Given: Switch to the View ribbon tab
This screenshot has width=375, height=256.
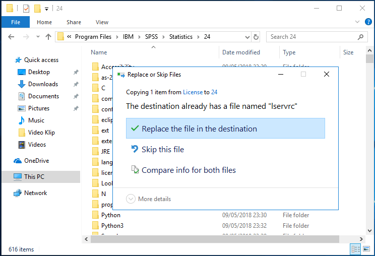Looking at the screenshot, I should (x=102, y=22).
